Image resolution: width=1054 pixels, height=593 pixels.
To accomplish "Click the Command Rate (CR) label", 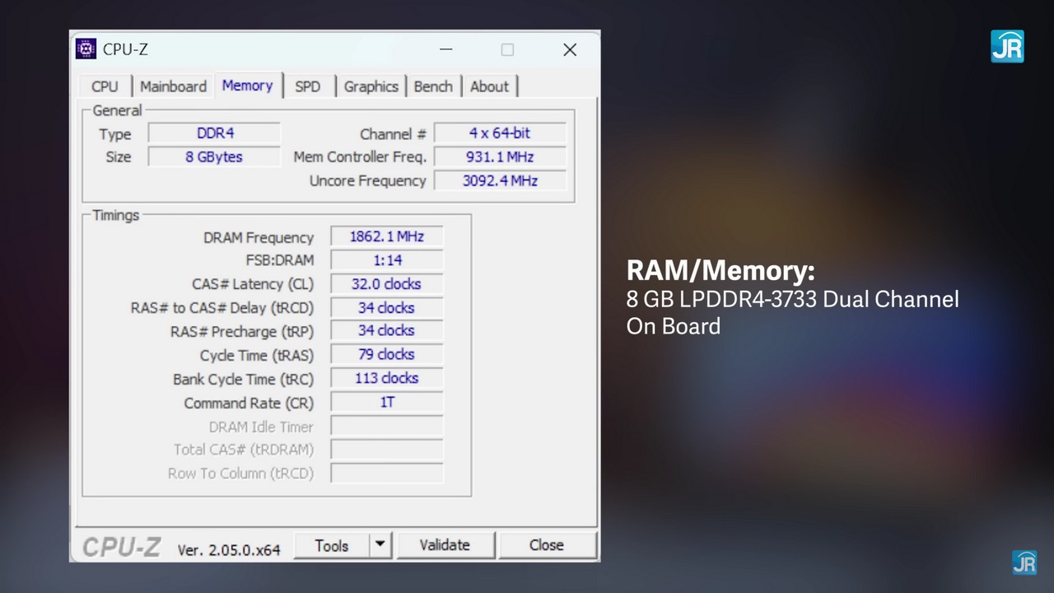I will [249, 404].
